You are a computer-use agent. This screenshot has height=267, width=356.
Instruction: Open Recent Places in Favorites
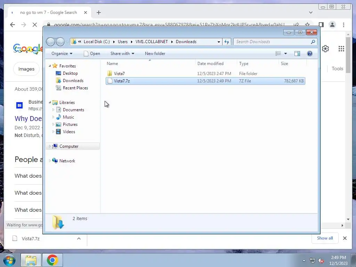(75, 88)
